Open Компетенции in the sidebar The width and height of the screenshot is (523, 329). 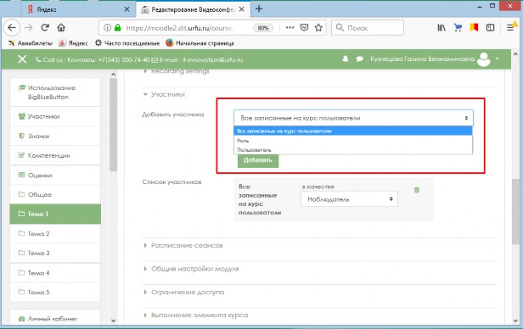[55, 155]
